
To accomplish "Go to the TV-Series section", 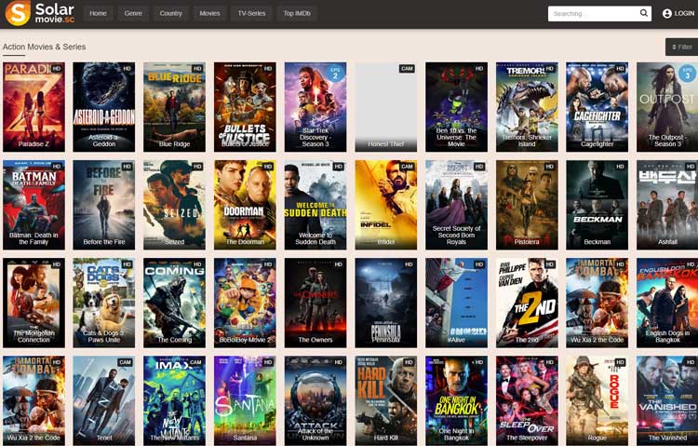I will tap(251, 13).
